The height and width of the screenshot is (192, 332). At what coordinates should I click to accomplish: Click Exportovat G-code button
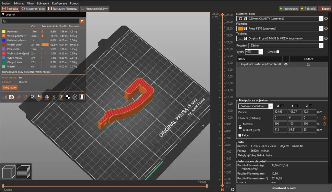[284, 188]
